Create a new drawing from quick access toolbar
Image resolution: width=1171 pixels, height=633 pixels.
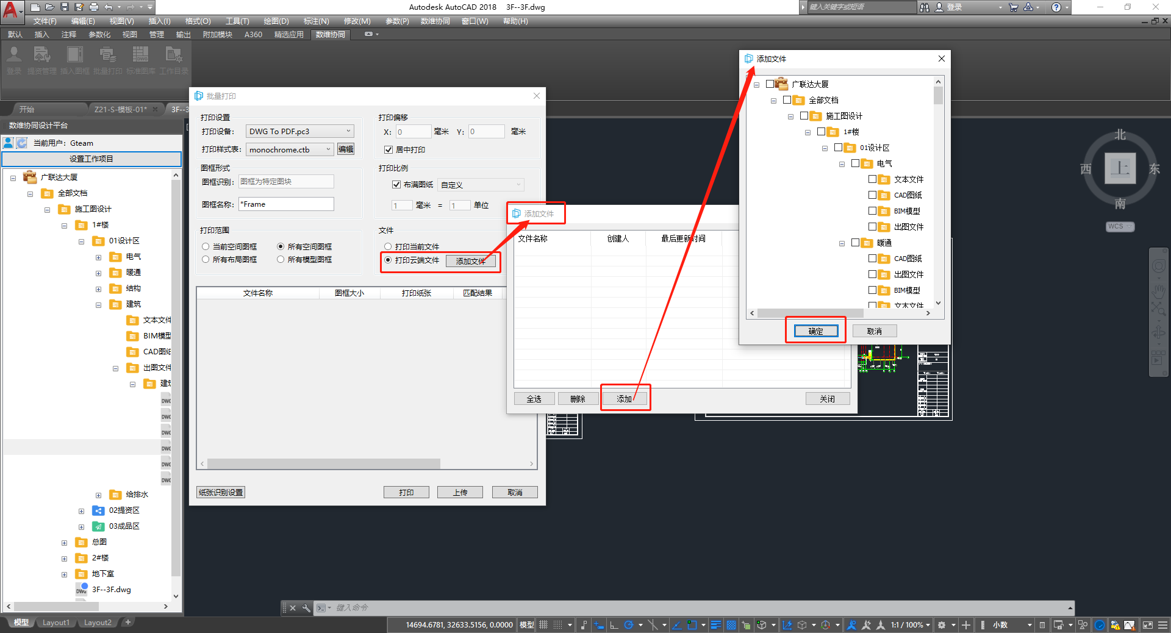35,7
